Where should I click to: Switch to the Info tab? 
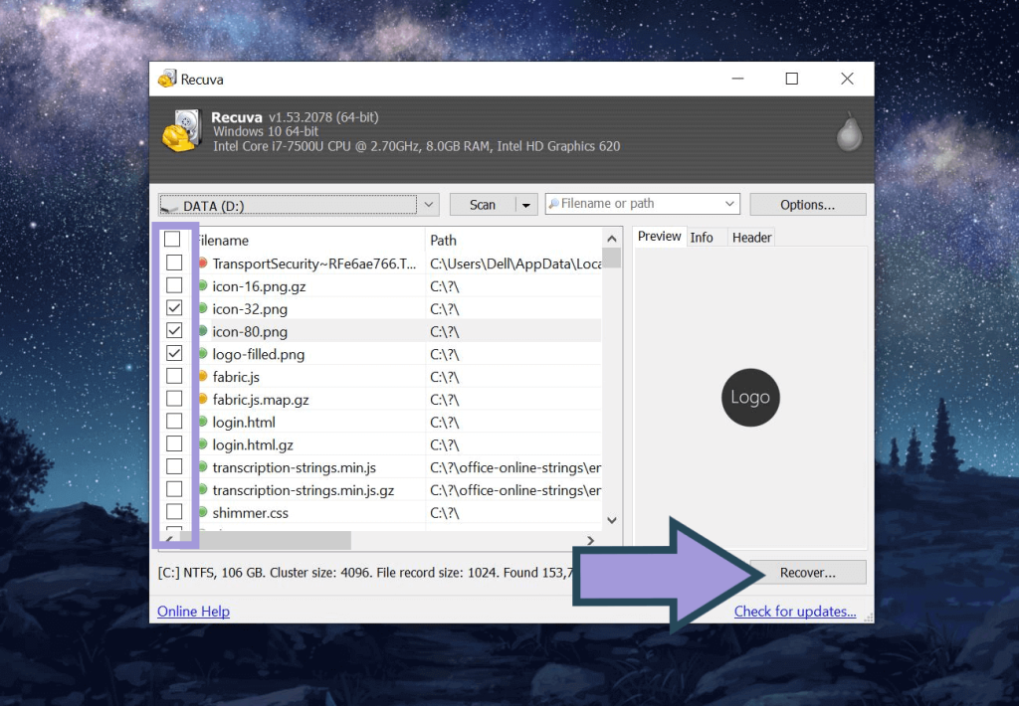point(704,237)
